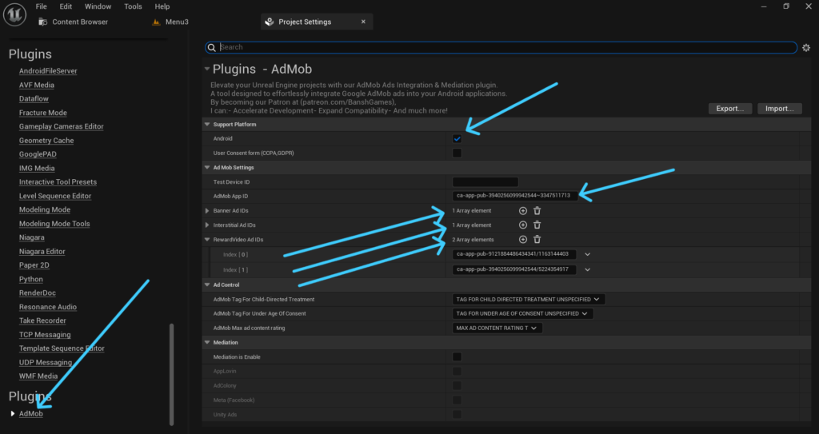Click the Content Browser tab icon
The width and height of the screenshot is (819, 434).
(x=43, y=22)
